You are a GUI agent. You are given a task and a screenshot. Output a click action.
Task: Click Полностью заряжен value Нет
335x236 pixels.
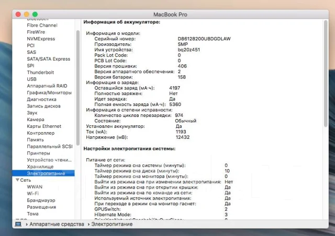173,93
